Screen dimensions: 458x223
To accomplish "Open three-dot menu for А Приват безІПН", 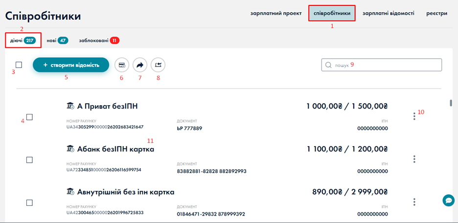I will pyautogui.click(x=414, y=116).
